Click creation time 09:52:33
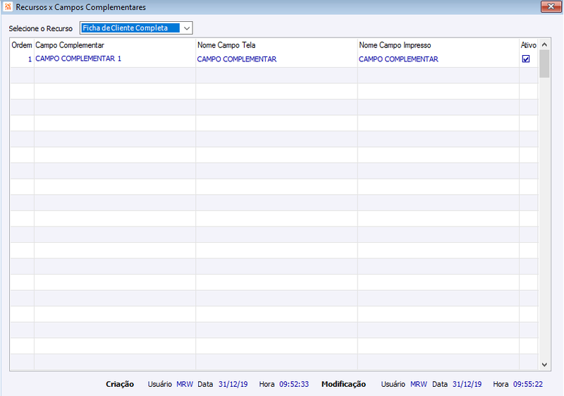Image resolution: width=564 pixels, height=396 pixels. [294, 384]
